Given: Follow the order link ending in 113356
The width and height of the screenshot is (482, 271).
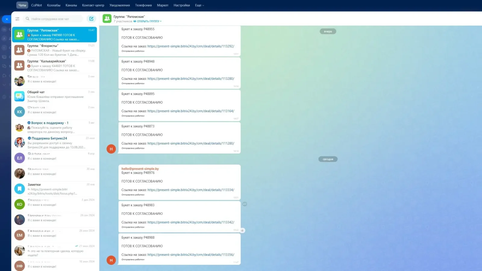Looking at the screenshot, I should tap(190, 255).
